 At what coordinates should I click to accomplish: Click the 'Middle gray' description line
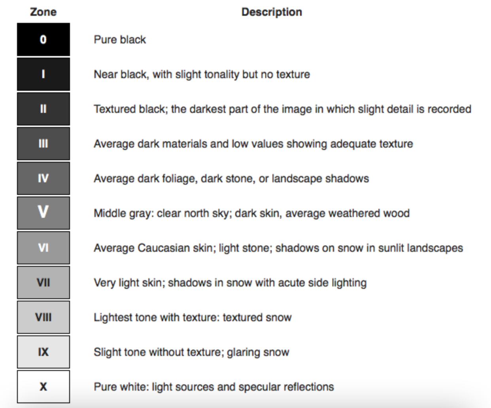[251, 213]
